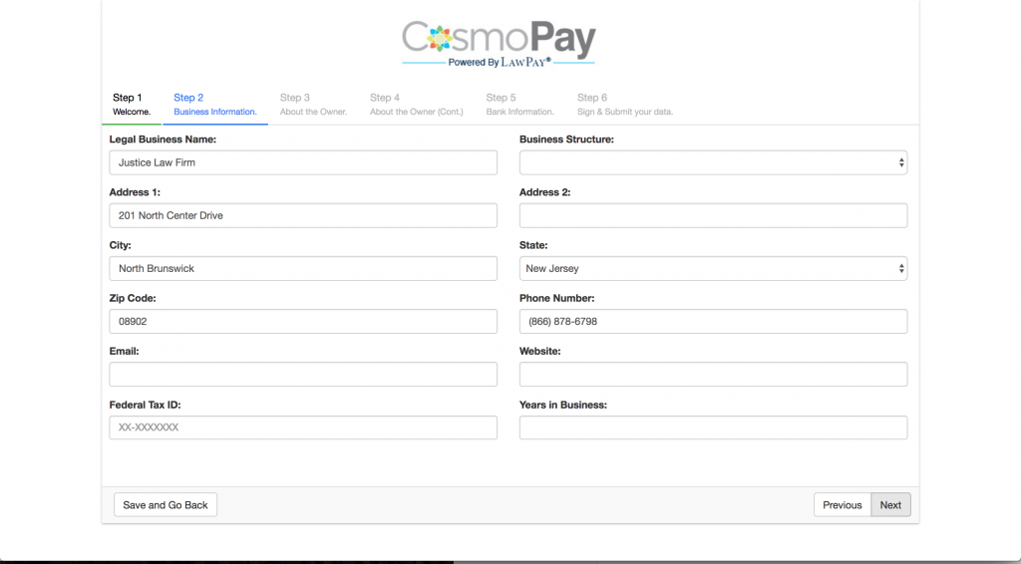Click the Federal Tax ID field
The height and width of the screenshot is (564, 1021).
coord(303,427)
